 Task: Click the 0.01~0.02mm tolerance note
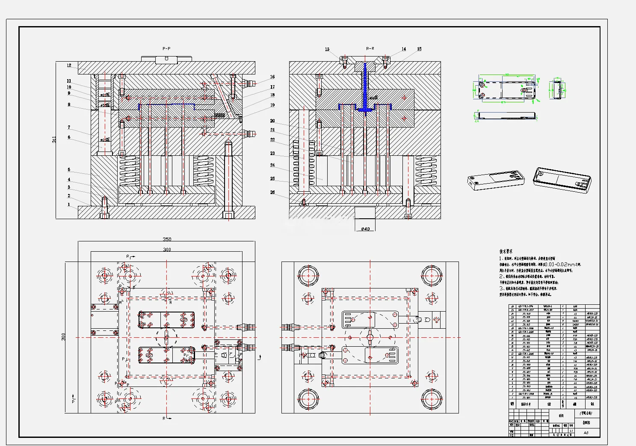click(555, 265)
